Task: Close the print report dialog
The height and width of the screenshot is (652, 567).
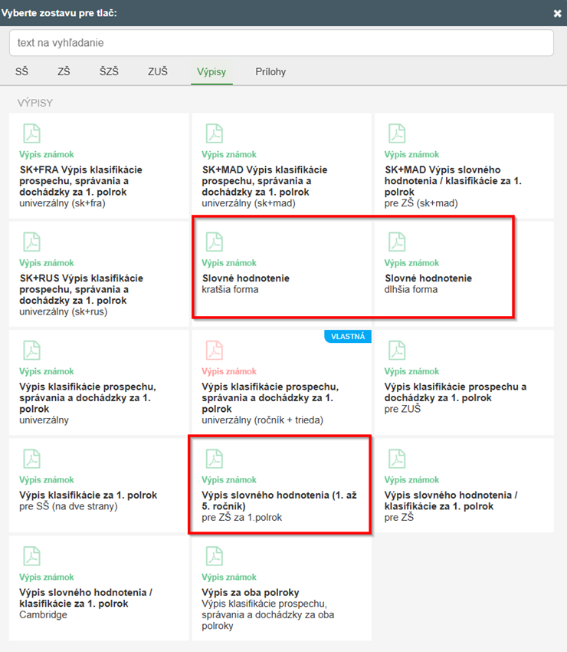Action: click(557, 14)
